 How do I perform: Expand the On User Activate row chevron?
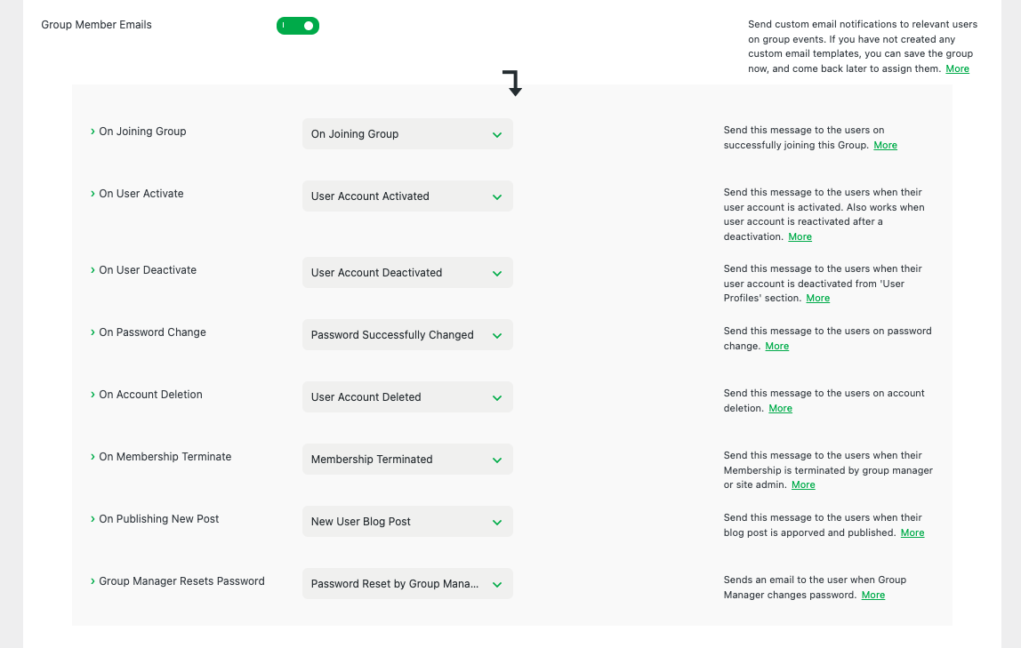coord(92,194)
